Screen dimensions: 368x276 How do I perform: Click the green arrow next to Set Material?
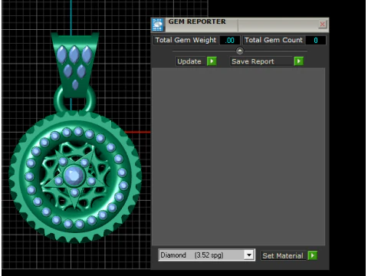click(313, 255)
